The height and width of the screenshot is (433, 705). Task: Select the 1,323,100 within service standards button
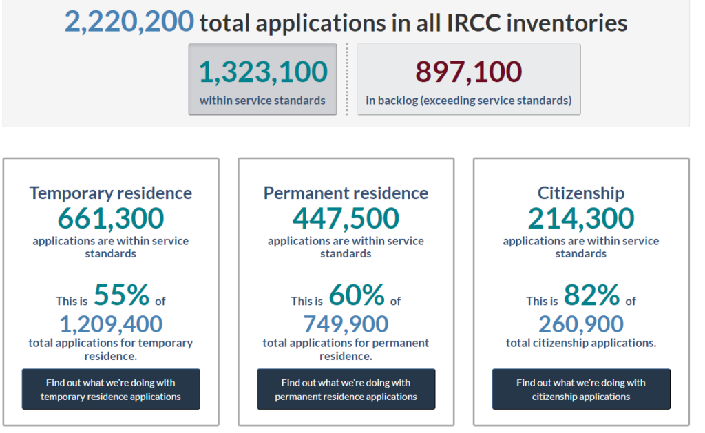pyautogui.click(x=262, y=80)
